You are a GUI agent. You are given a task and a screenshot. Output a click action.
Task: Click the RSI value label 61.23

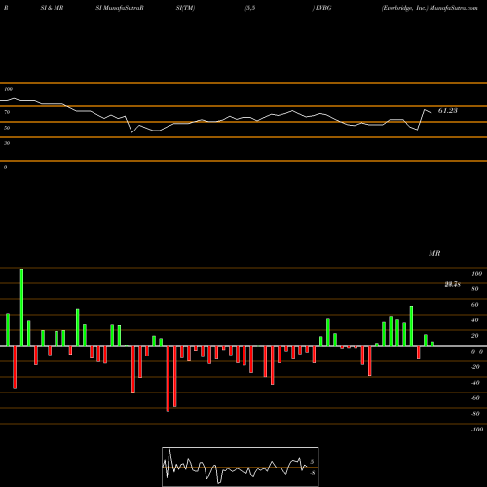click(448, 111)
